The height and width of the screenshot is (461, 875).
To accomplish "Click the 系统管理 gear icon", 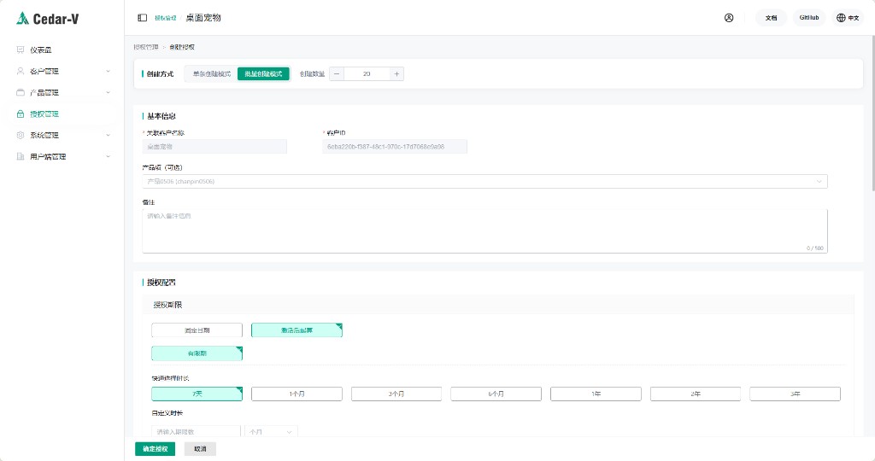I will [21, 135].
